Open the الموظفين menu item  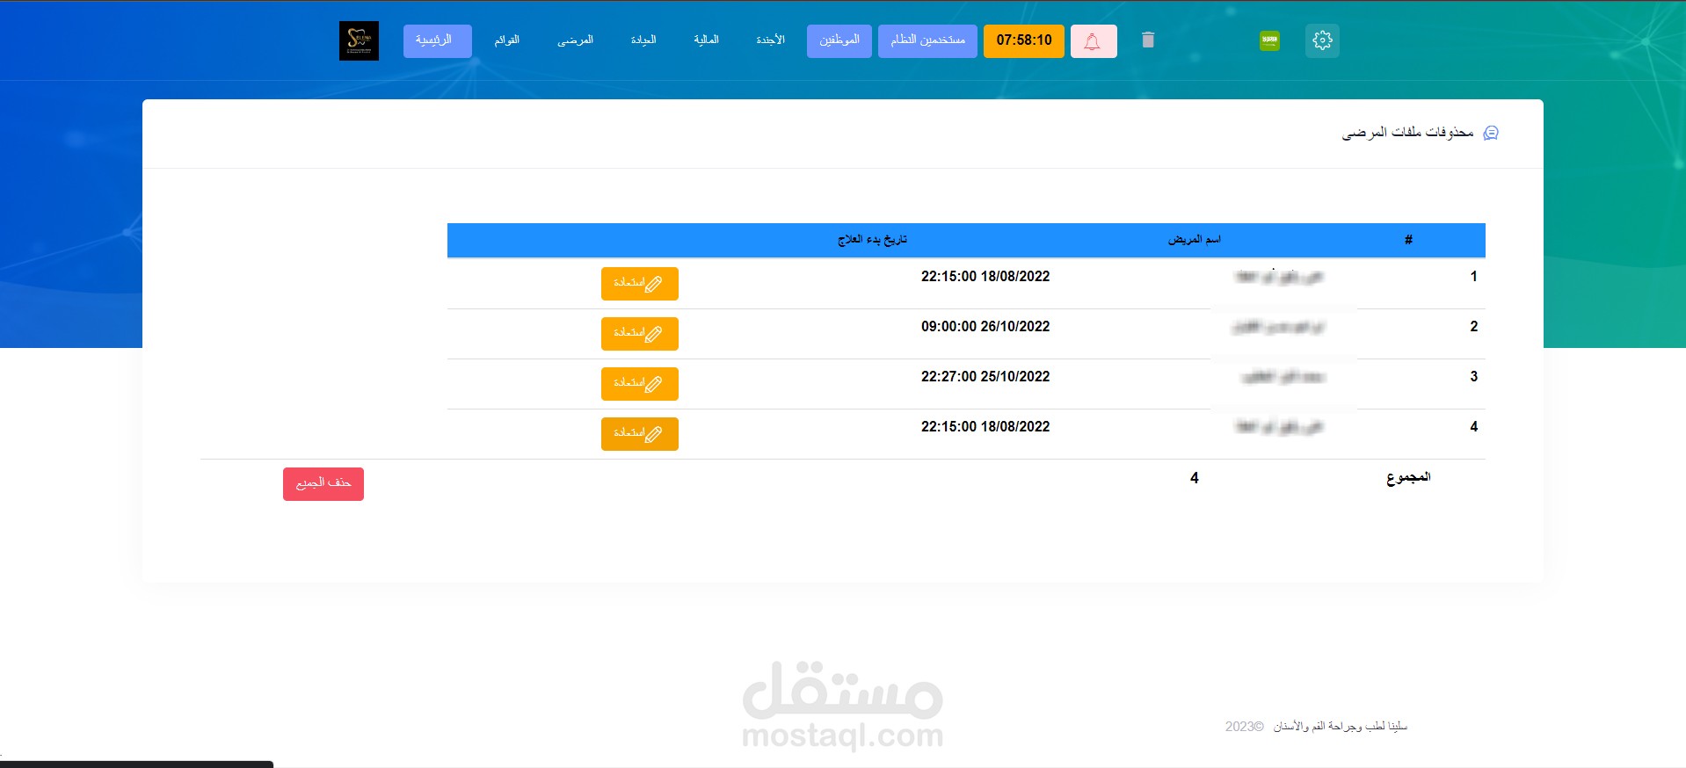pyautogui.click(x=839, y=41)
